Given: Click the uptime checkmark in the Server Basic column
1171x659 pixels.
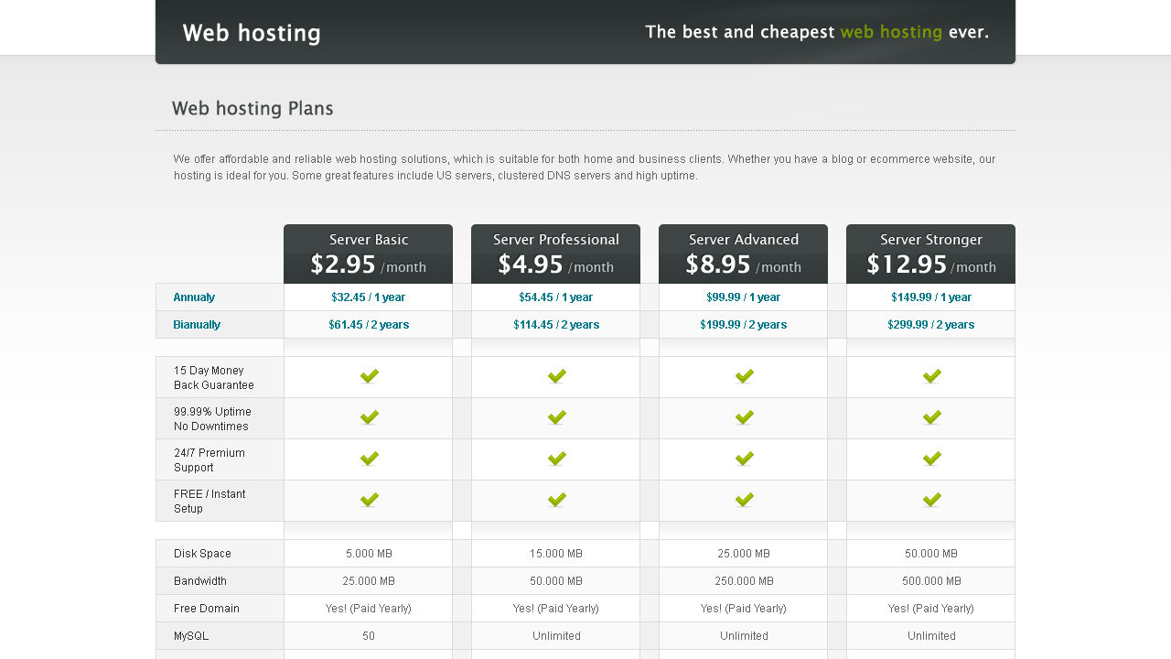Looking at the screenshot, I should click(368, 417).
